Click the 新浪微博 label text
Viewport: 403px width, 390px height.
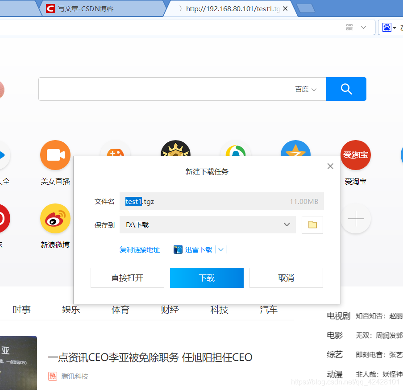[55, 245]
